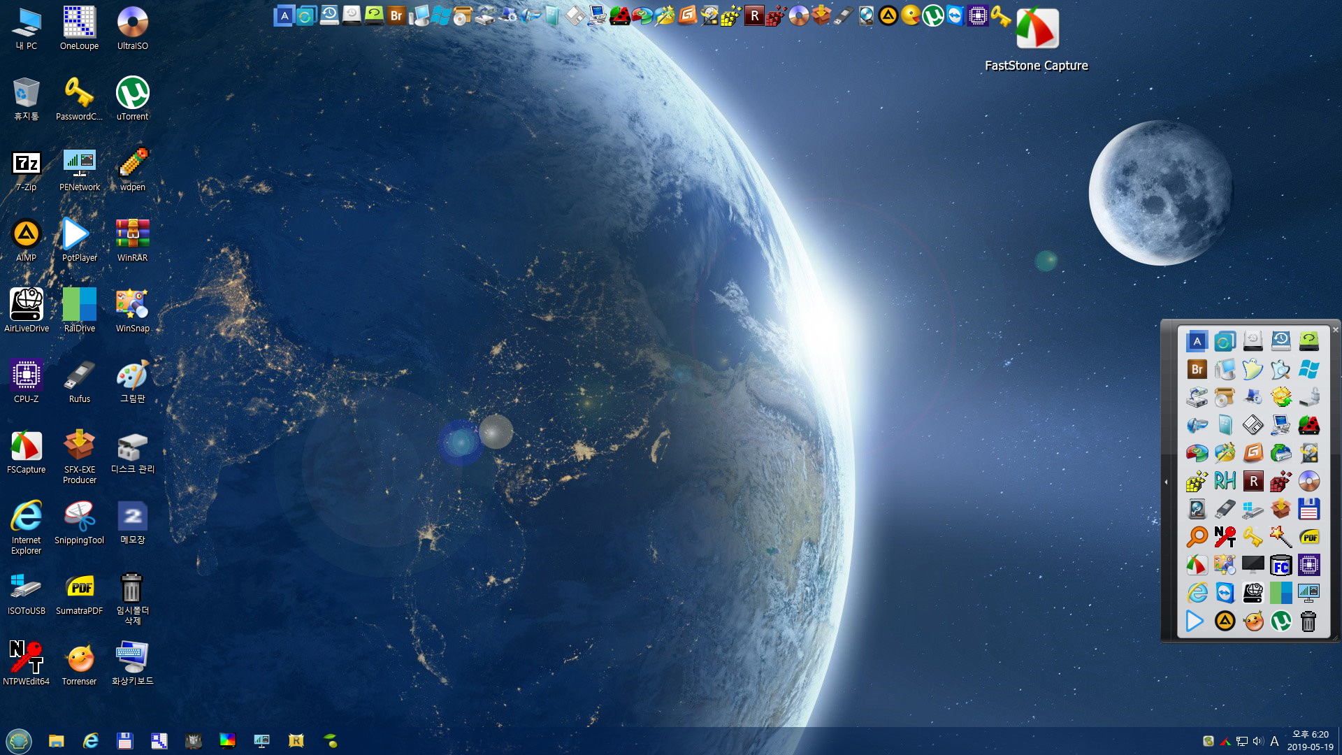Click the ladybug icon in the top dock
The height and width of the screenshot is (755, 1342).
619,15
